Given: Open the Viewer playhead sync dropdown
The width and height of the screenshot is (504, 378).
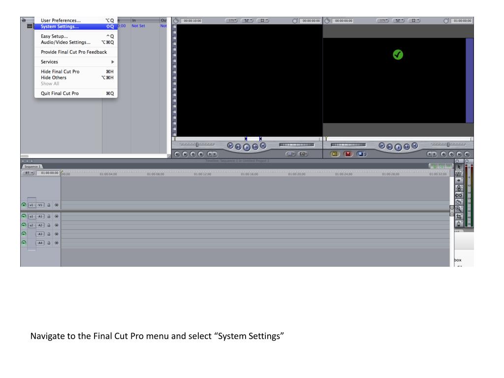Looking at the screenshot, I should [x=247, y=21].
